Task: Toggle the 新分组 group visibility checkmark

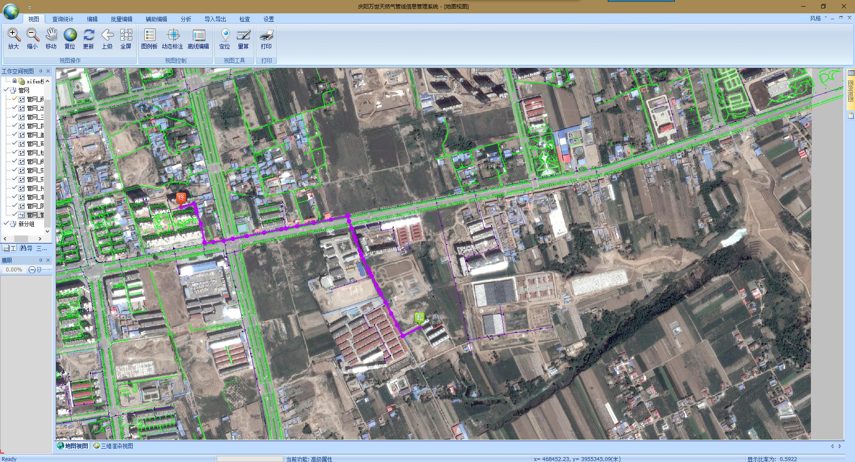Action: 6,224
